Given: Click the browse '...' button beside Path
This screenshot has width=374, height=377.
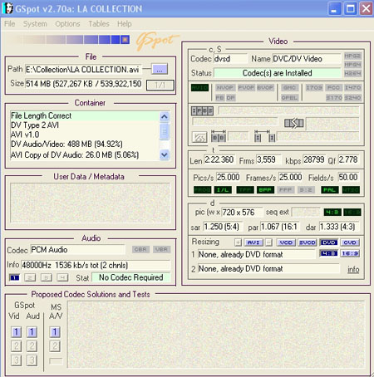Looking at the screenshot, I should [160, 69].
